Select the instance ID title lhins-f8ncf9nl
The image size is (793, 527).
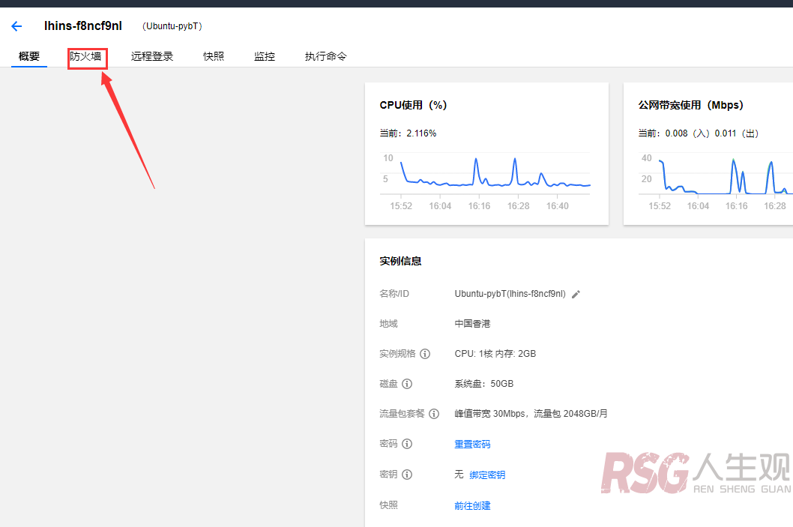[x=83, y=25]
